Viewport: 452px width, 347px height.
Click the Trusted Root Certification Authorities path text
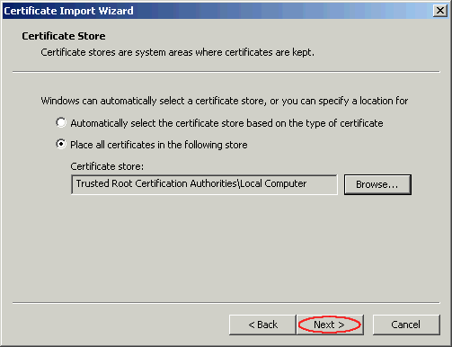191,183
